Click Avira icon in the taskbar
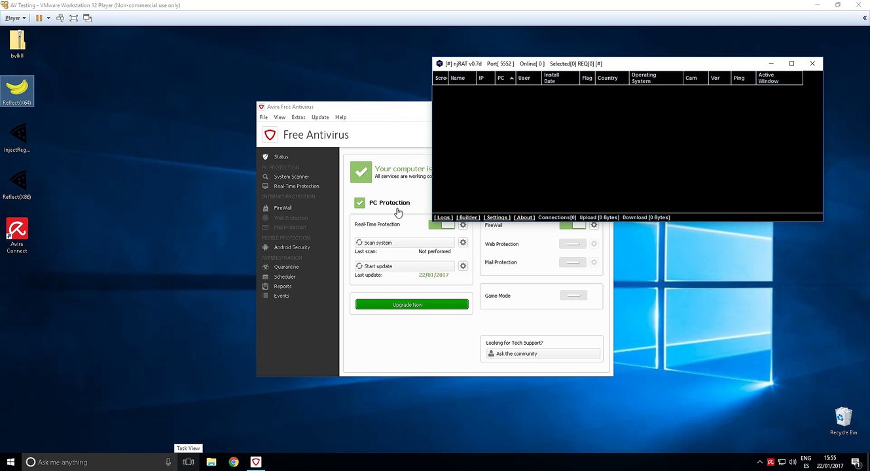Screen dimensions: 870x471 256,462
